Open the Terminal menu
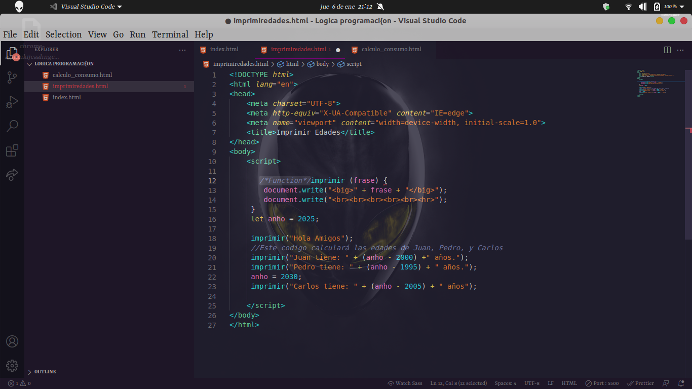This screenshot has width=692, height=389. tap(170, 34)
